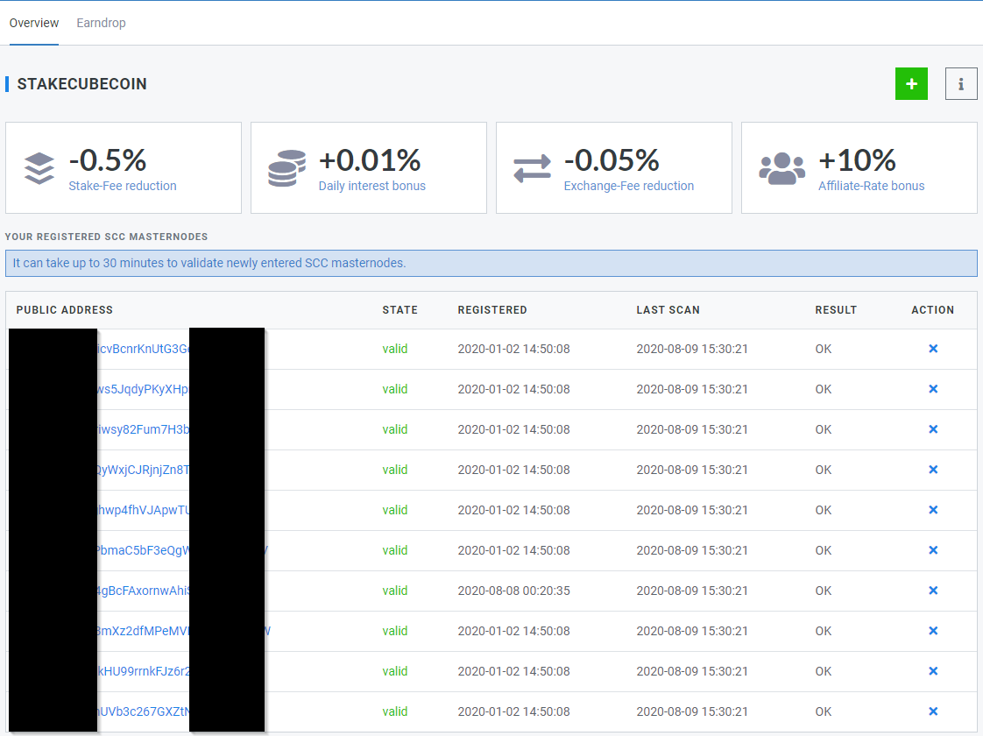Click the +10% affiliate rate value

point(857,159)
